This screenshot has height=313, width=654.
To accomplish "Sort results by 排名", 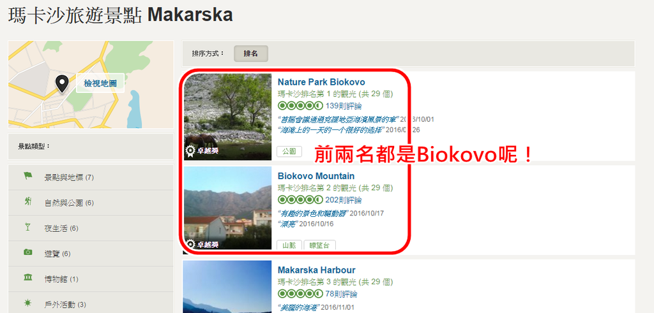I will [x=250, y=54].
